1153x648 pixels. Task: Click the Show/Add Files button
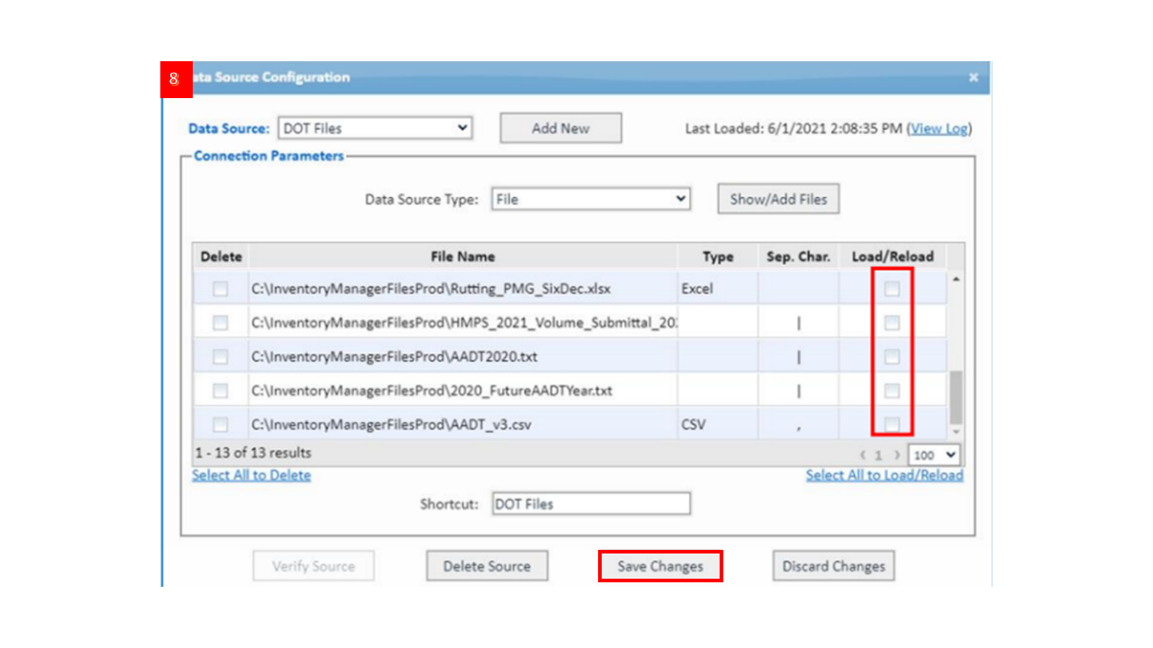[x=778, y=199]
